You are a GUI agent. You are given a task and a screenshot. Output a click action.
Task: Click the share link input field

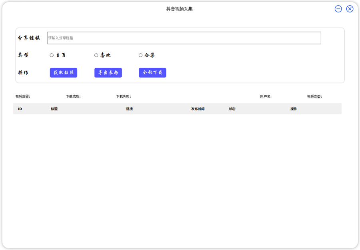pyautogui.click(x=184, y=38)
